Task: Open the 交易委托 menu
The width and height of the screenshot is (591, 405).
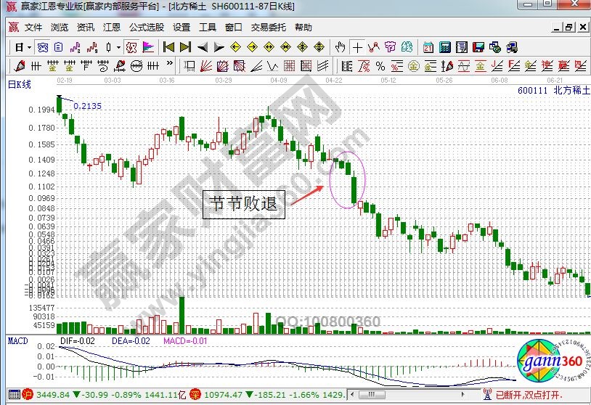Action: 269,28
